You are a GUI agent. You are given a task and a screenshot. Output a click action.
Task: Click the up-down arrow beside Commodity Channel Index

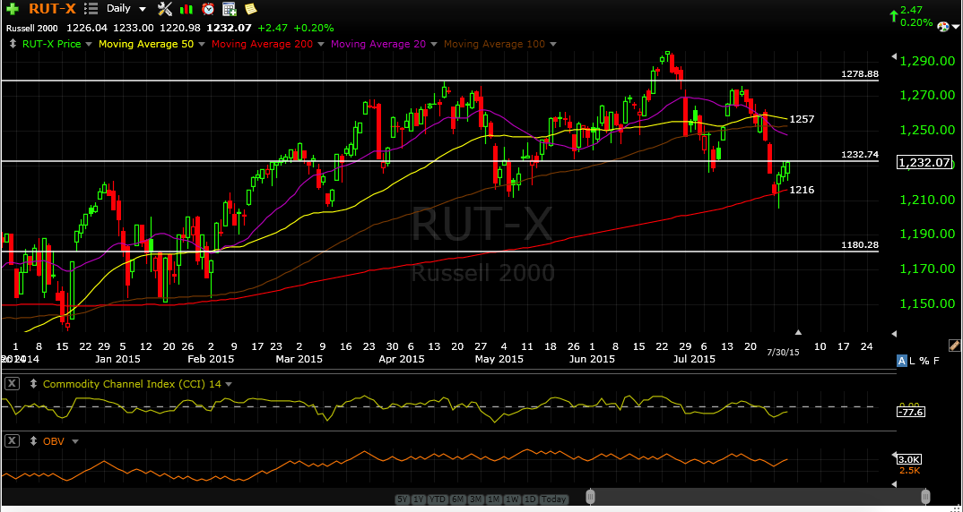(x=34, y=385)
